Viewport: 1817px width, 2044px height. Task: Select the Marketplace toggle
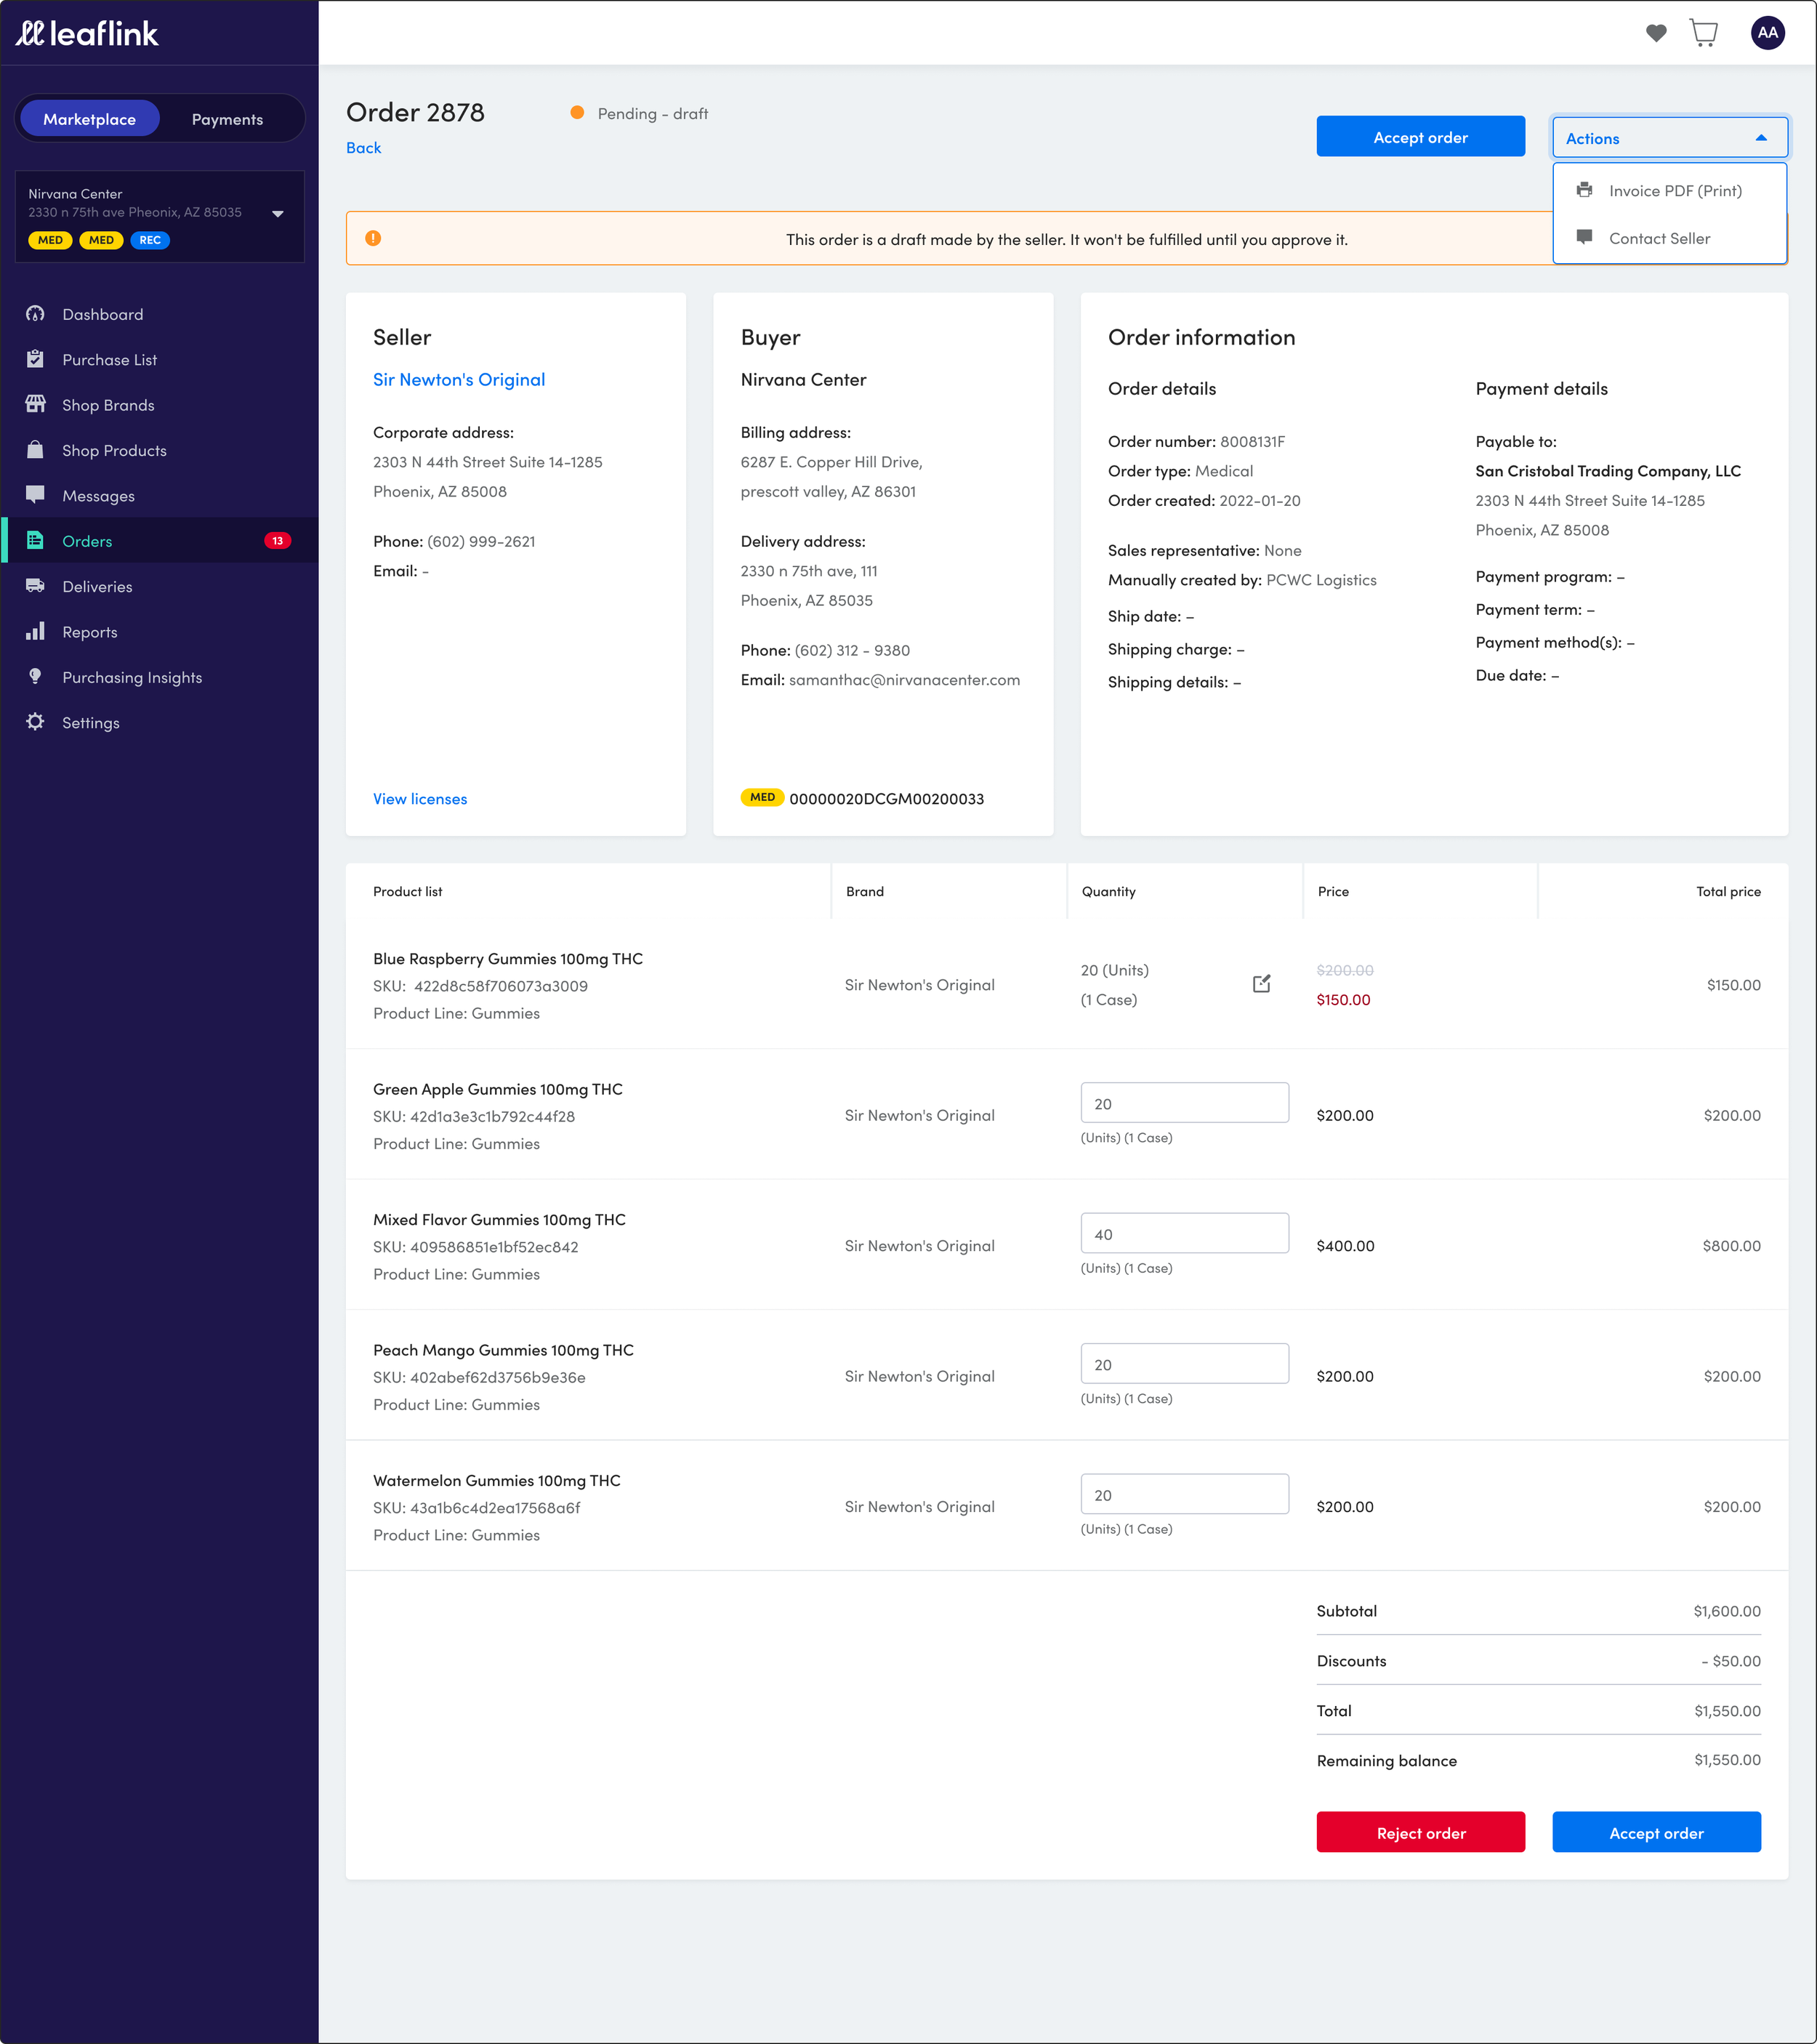point(89,119)
